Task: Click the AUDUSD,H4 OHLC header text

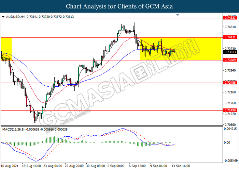Action: click(40, 17)
